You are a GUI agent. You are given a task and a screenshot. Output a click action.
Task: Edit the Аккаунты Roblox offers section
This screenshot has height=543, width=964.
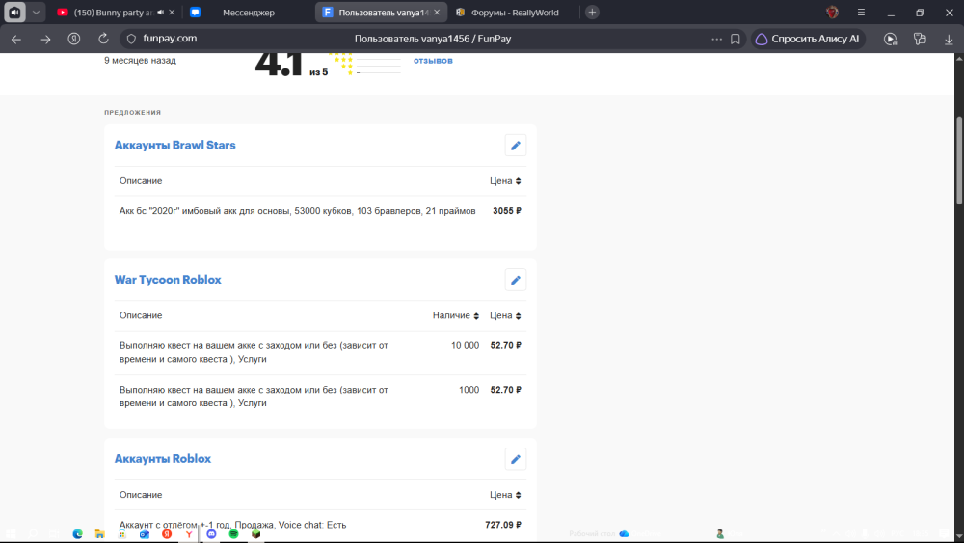[515, 459]
